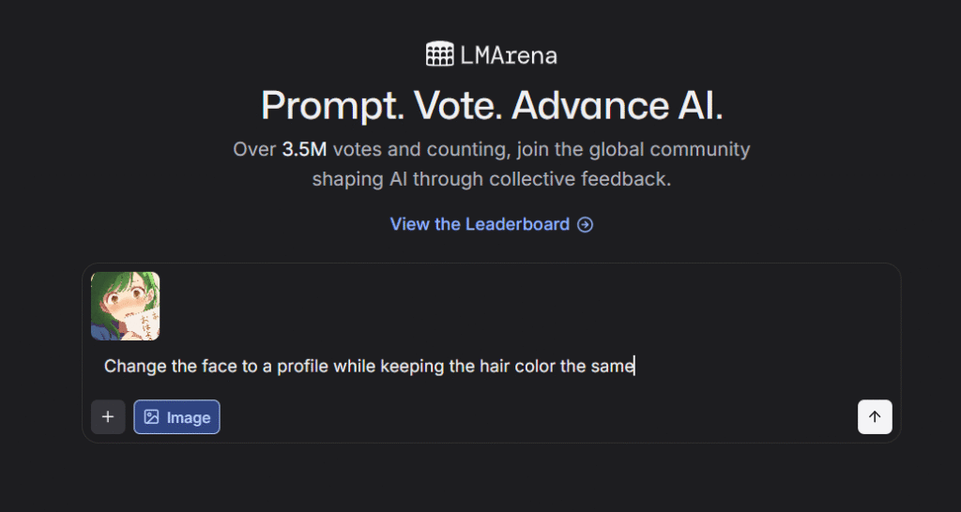Click the word Leaderboard in the link
The height and width of the screenshot is (512, 961).
click(x=517, y=224)
